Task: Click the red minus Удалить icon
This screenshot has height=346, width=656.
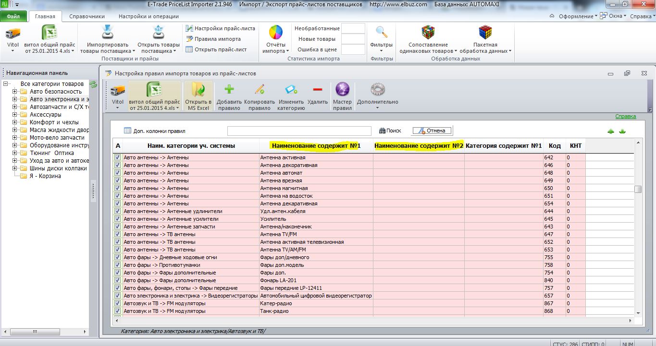Action: point(317,89)
